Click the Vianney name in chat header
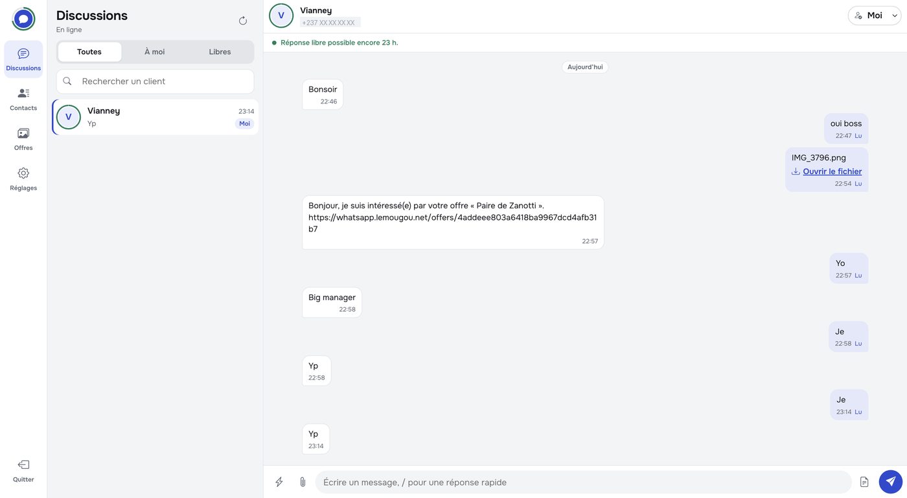 point(316,10)
